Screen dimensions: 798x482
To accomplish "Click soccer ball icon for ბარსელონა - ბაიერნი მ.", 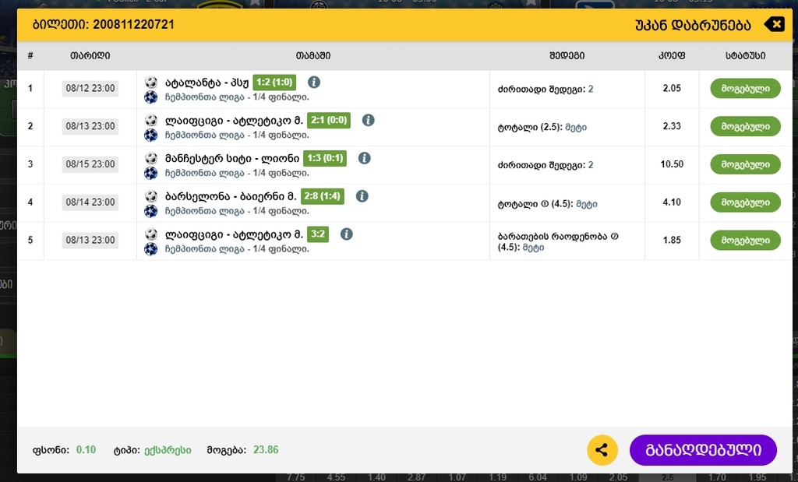I will click(x=151, y=196).
